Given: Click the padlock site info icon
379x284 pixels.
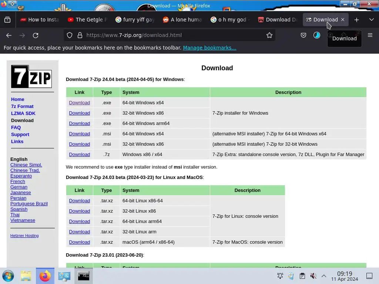Looking at the screenshot, I should (80, 35).
